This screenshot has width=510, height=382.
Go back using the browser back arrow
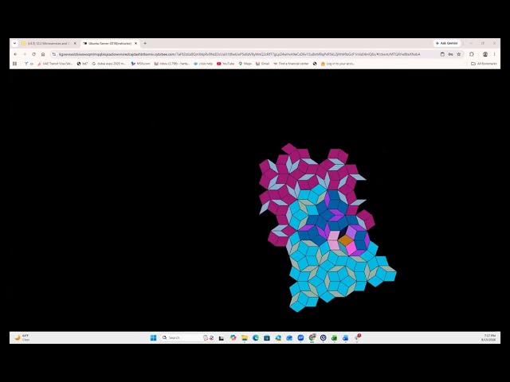[16, 54]
